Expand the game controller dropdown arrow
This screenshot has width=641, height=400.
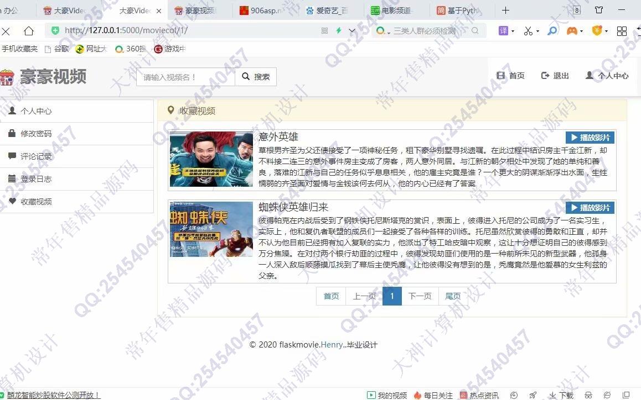(581, 31)
